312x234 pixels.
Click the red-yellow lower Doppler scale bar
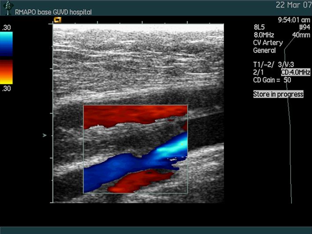click(x=6, y=72)
